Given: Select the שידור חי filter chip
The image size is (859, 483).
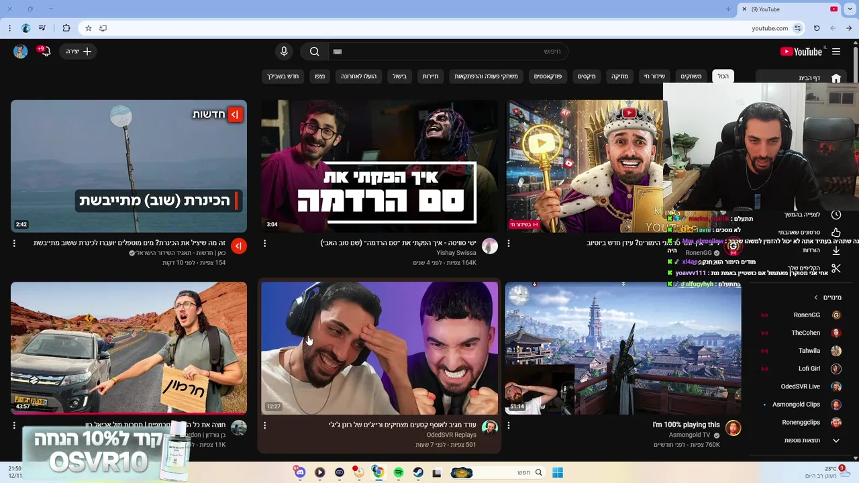Looking at the screenshot, I should [654, 76].
